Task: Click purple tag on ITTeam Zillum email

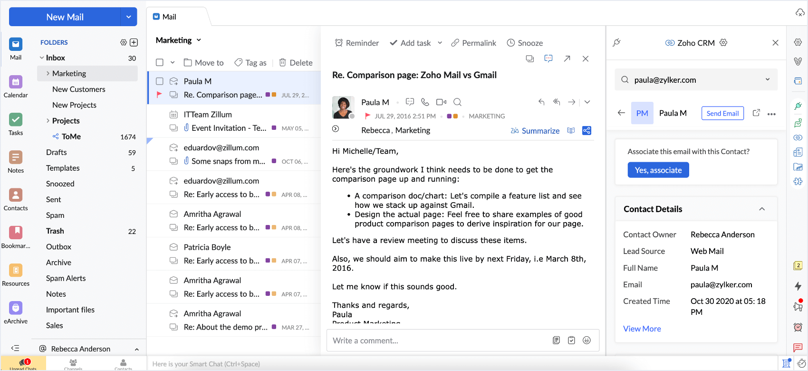Action: pos(274,128)
